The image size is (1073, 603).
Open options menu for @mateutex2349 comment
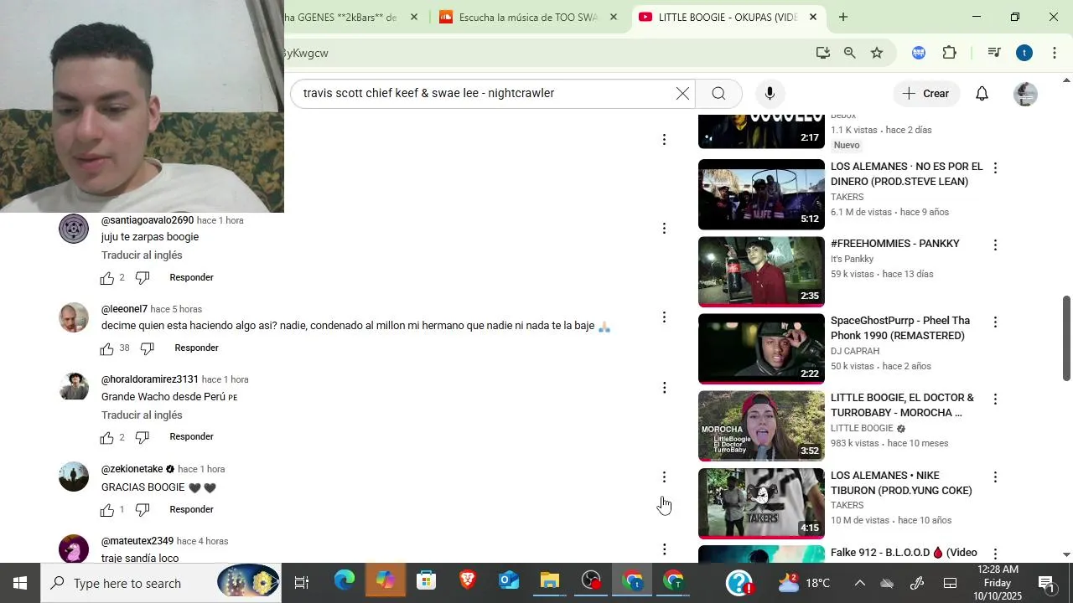pos(664,549)
